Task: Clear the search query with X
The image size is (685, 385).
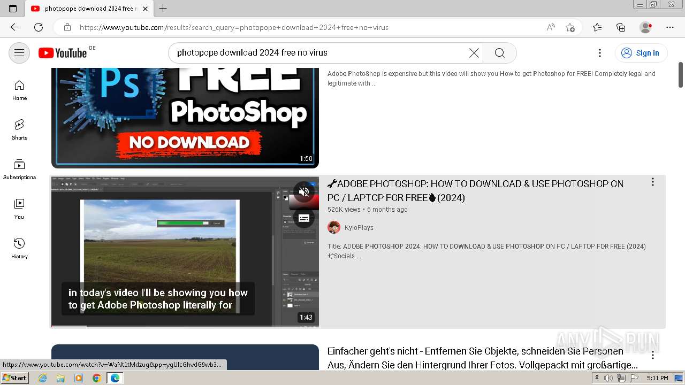Action: tap(474, 52)
